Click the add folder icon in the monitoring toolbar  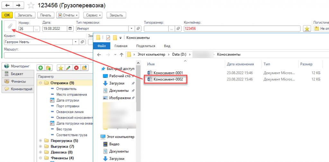(48, 68)
